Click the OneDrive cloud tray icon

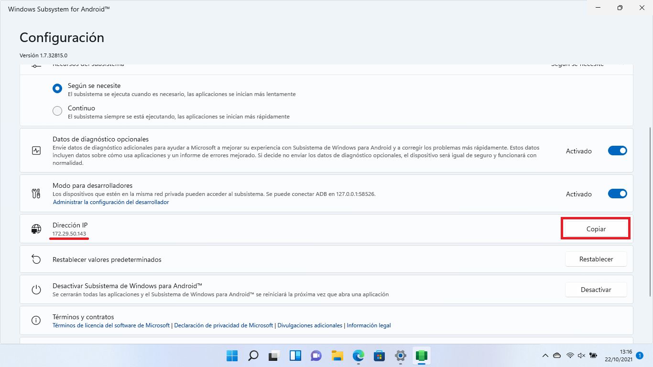click(x=557, y=356)
